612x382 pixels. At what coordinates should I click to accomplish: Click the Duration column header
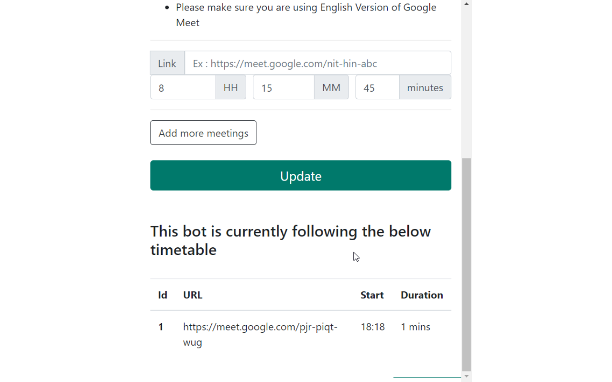point(422,295)
